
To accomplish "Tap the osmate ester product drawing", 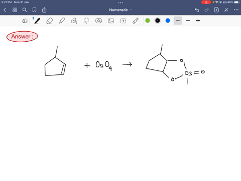I will tap(175, 65).
